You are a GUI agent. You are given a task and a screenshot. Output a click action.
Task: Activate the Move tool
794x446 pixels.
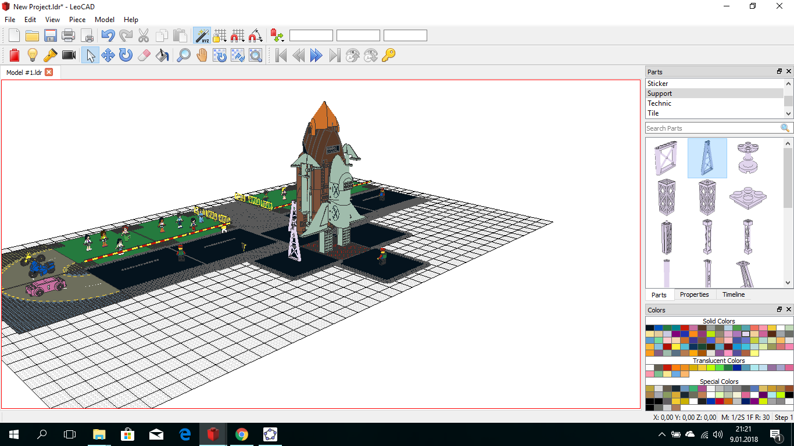pos(108,55)
